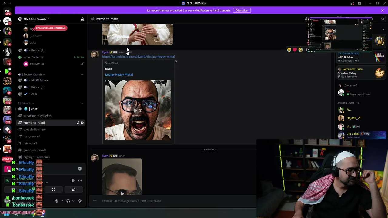Open the attachment plus button
The image size is (388, 218).
click(x=95, y=201)
